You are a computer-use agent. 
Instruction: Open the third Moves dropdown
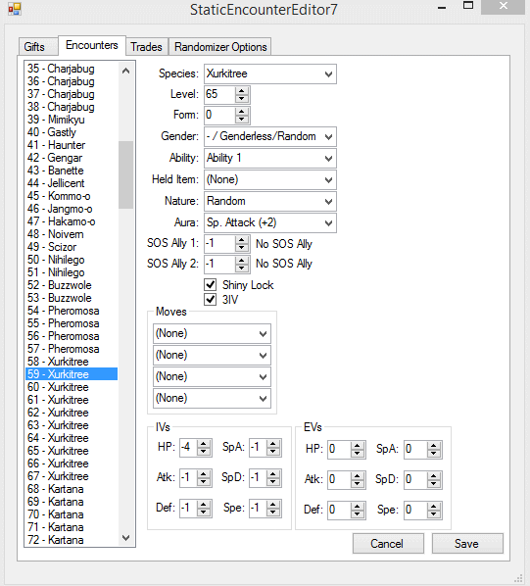[212, 376]
